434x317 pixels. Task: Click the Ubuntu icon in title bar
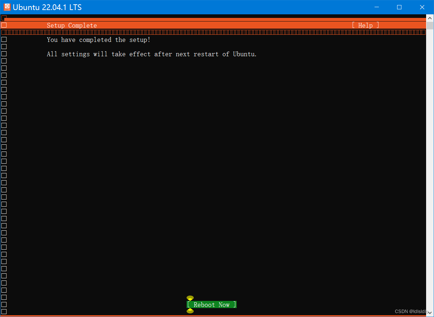[x=7, y=7]
